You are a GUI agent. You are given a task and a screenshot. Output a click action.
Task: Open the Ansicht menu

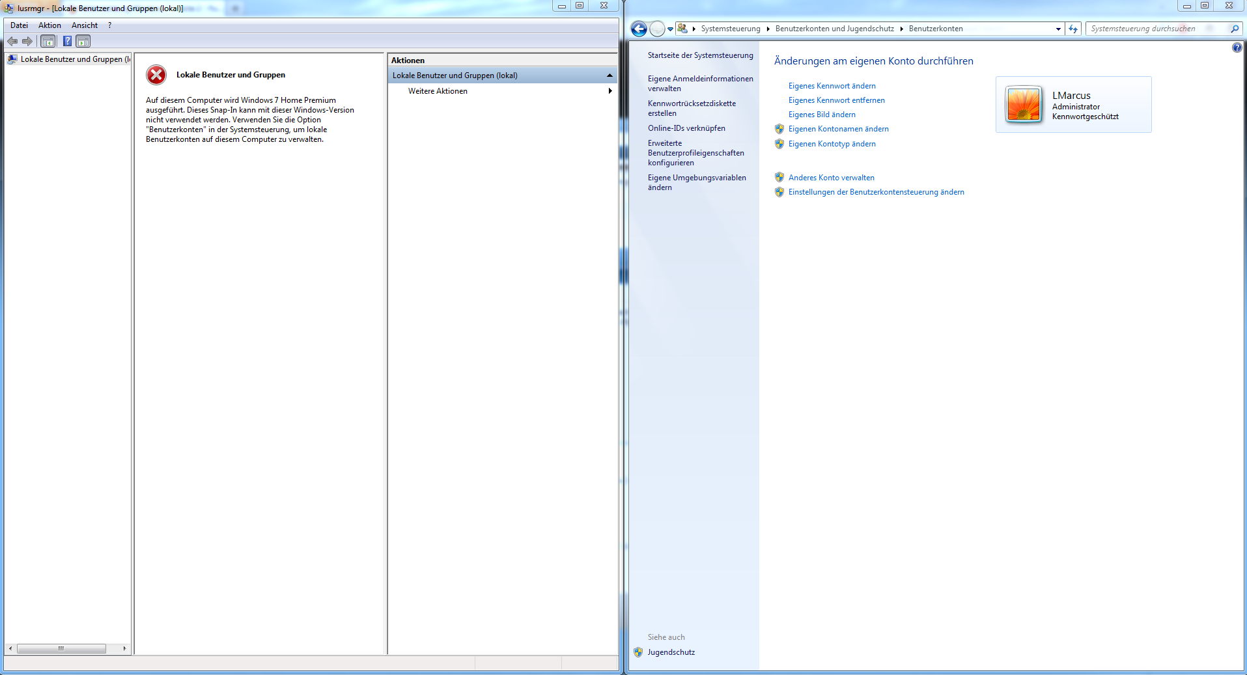pyautogui.click(x=85, y=25)
